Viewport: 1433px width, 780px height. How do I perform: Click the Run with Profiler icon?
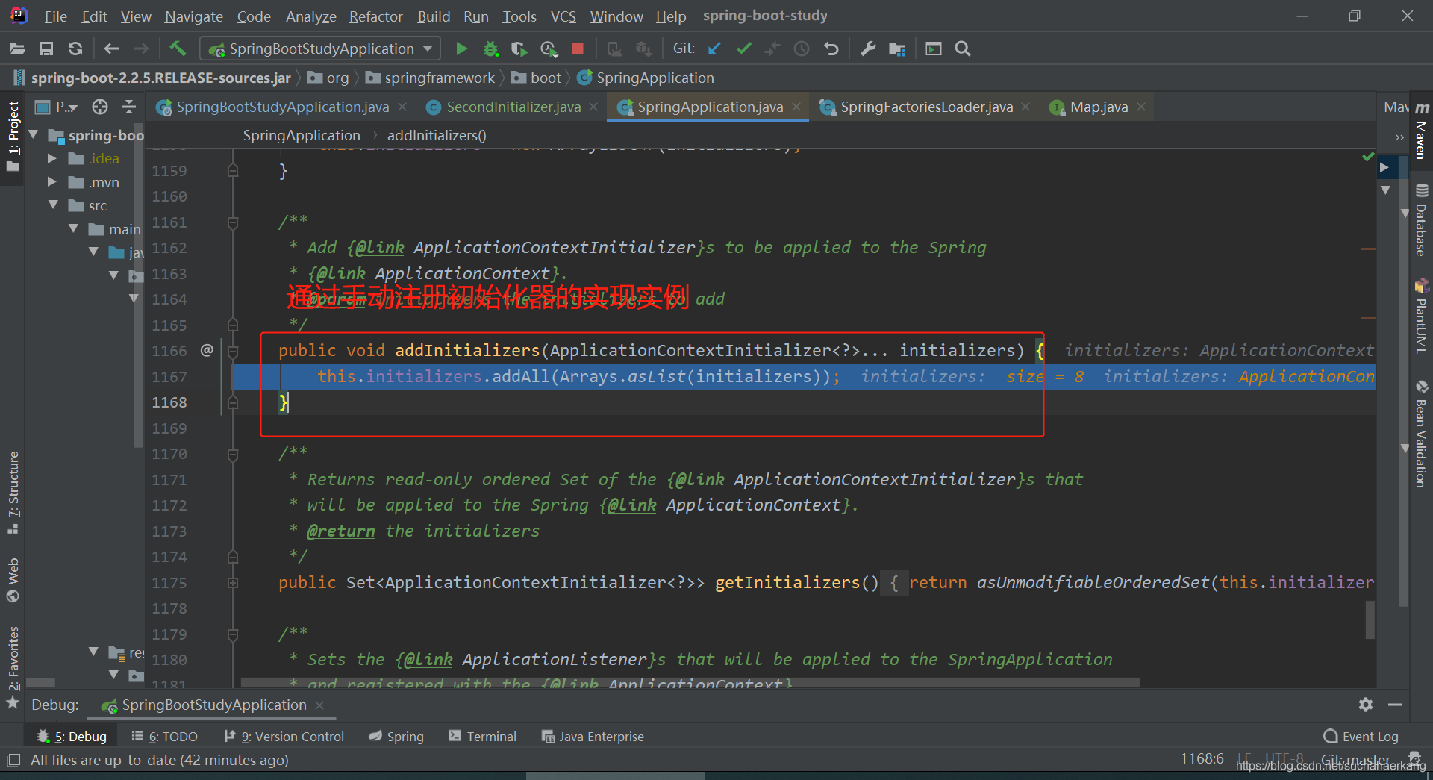549,49
